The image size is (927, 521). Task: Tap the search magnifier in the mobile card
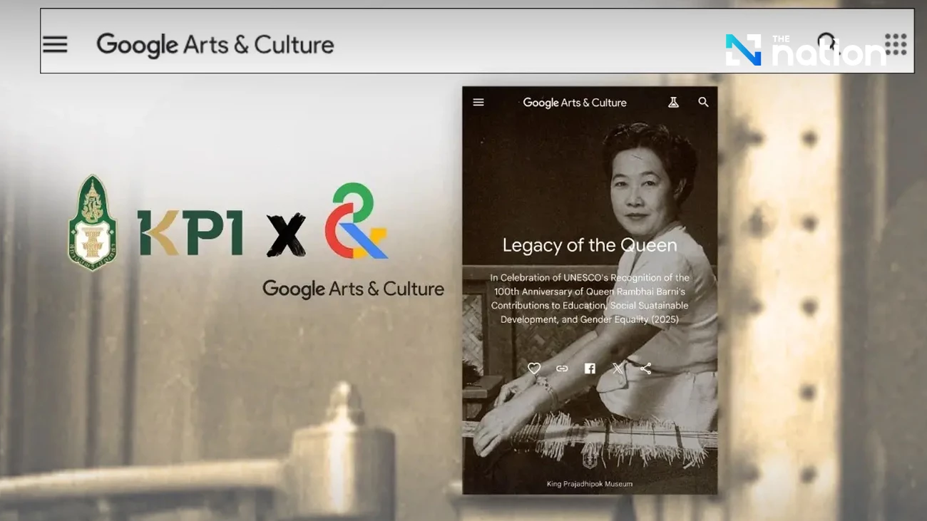tap(703, 103)
